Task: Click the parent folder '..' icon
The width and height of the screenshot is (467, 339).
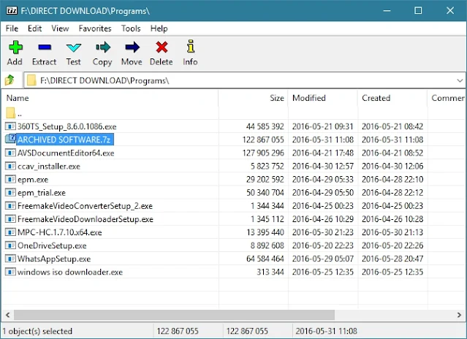Action: [x=10, y=113]
